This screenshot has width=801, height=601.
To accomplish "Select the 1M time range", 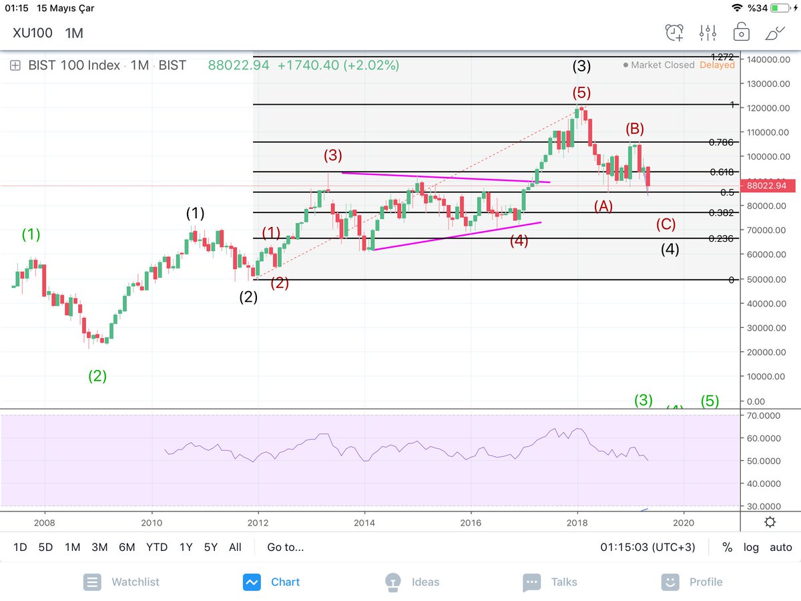I will (x=72, y=547).
